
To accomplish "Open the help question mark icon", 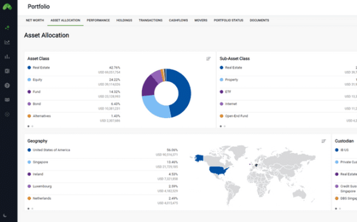I will click(x=7, y=85).
